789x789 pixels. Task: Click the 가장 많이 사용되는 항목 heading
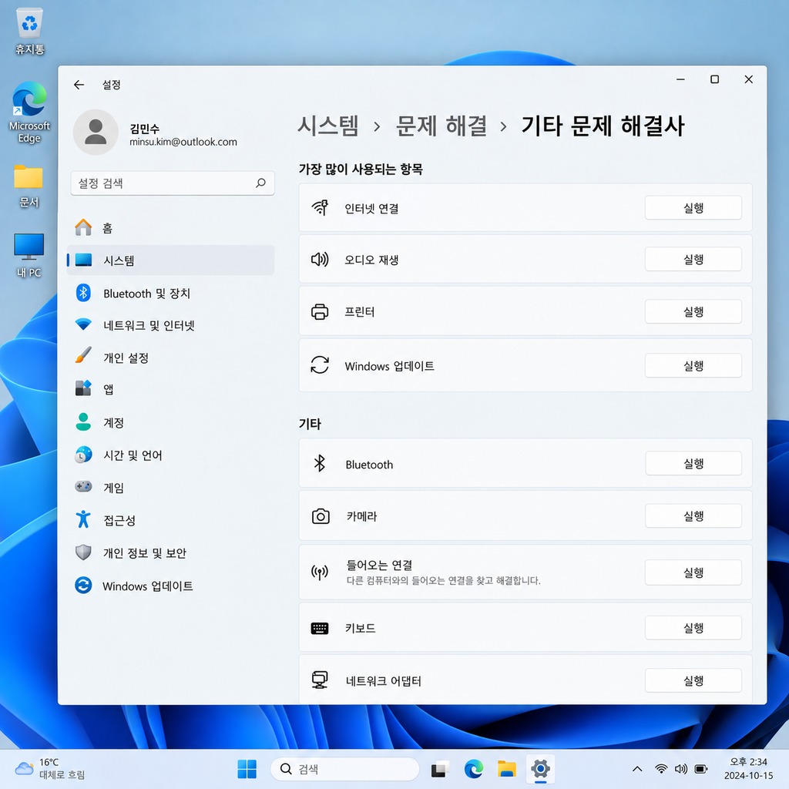(361, 169)
